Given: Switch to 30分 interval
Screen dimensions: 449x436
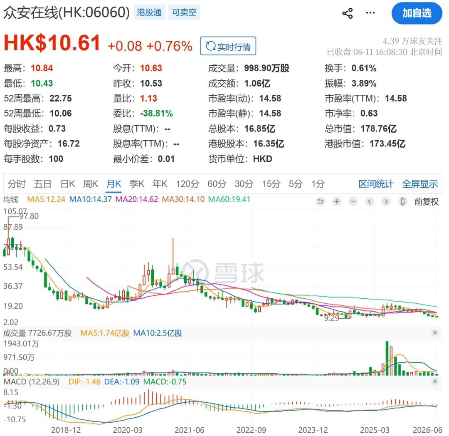Looking at the screenshot, I should (244, 183).
